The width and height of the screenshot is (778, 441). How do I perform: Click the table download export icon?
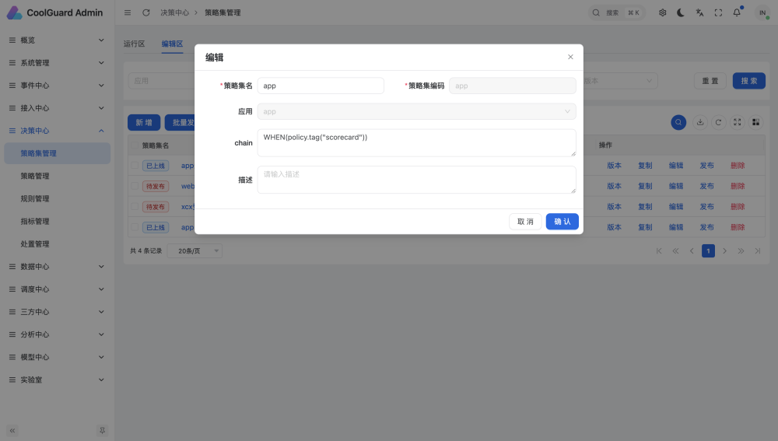(x=700, y=123)
